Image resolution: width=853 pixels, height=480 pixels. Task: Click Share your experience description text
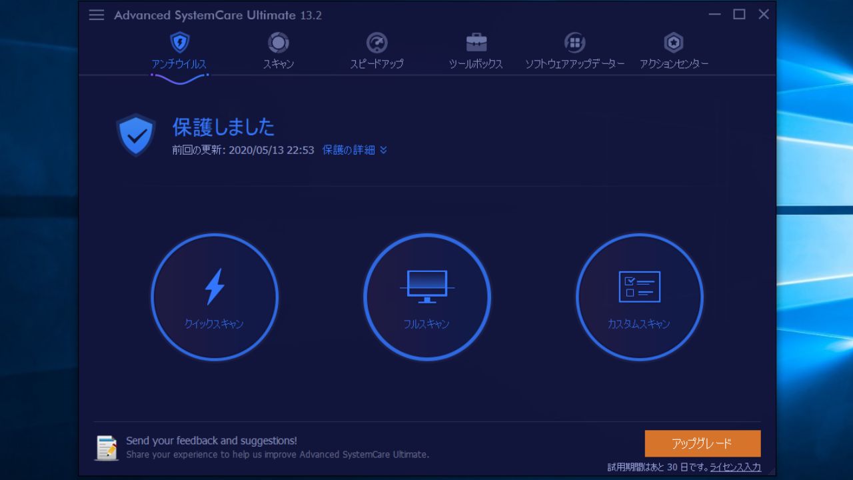278,455
